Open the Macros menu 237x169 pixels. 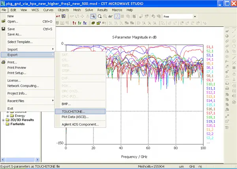click(x=117, y=10)
